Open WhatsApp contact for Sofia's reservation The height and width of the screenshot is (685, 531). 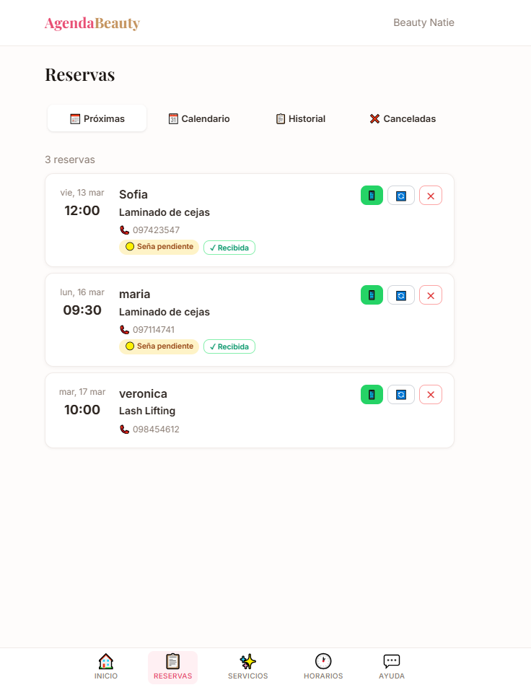click(x=372, y=195)
